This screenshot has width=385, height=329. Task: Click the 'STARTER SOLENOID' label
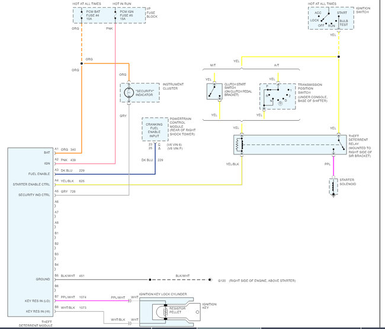point(348,182)
